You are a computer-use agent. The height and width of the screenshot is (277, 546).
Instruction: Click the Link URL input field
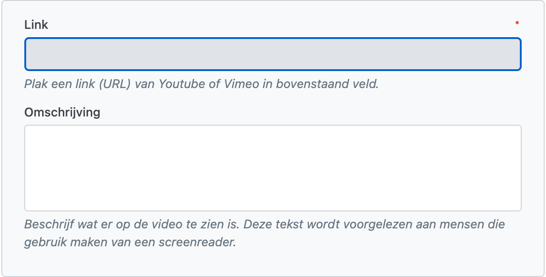[273, 54]
